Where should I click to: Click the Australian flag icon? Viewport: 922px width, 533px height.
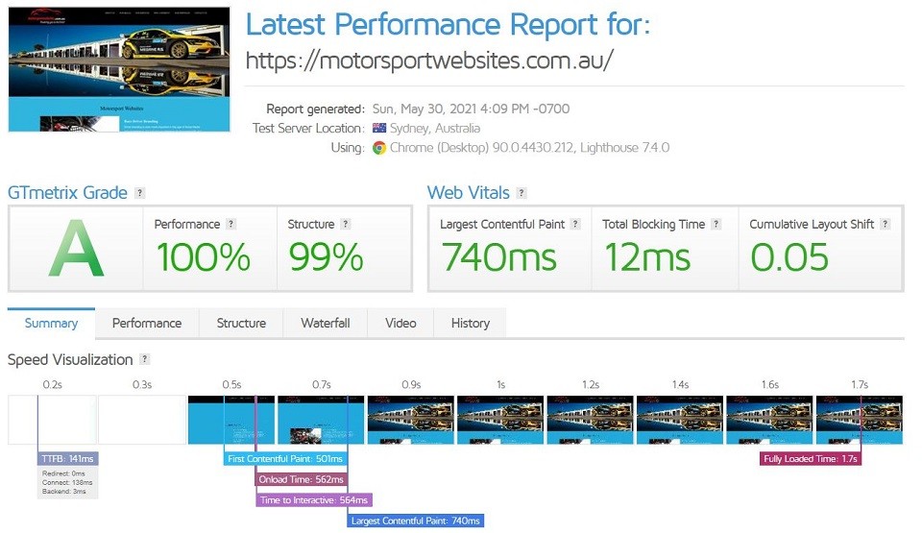(x=379, y=129)
